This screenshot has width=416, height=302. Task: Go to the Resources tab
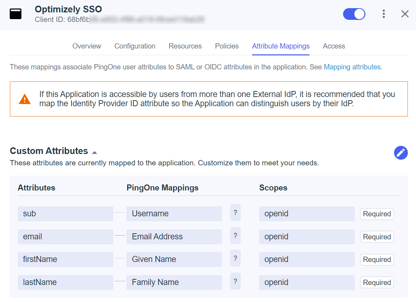coord(185,46)
